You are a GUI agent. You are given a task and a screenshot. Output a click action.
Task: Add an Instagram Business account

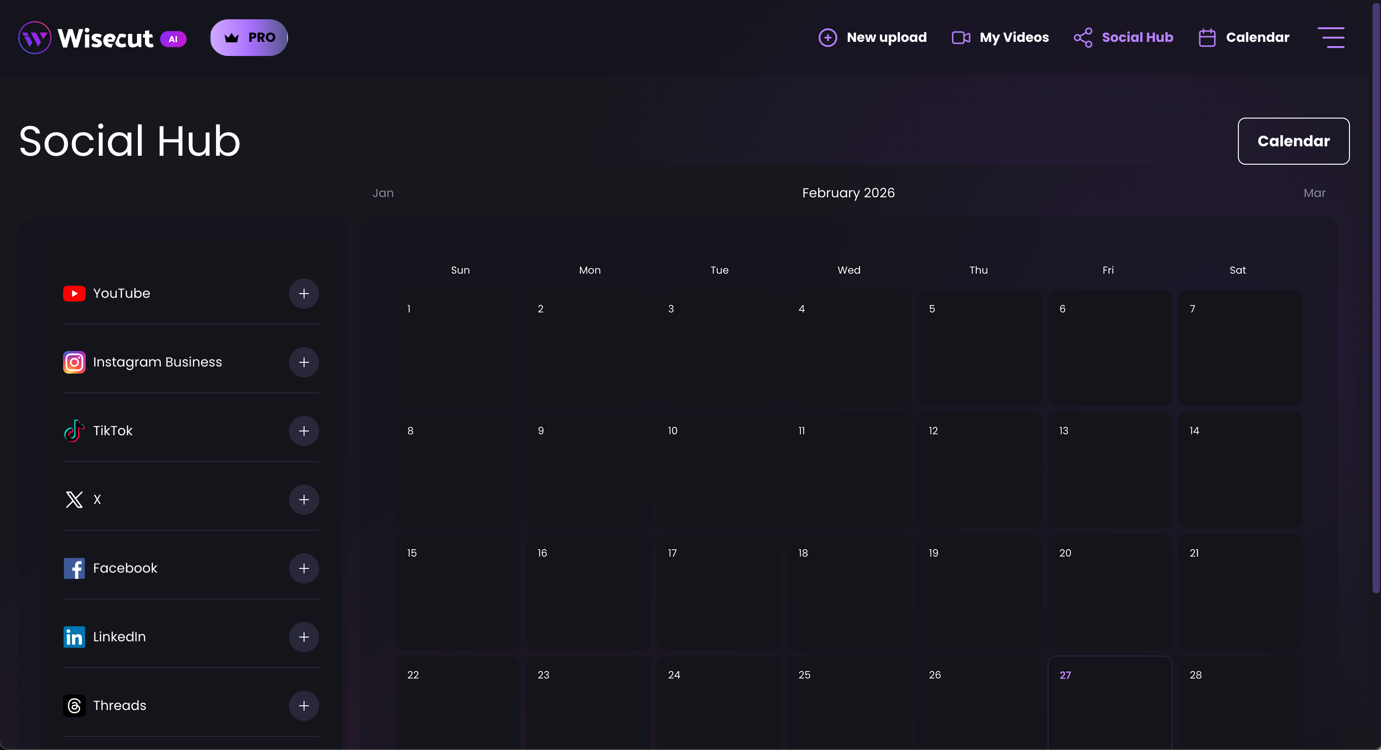pyautogui.click(x=304, y=362)
